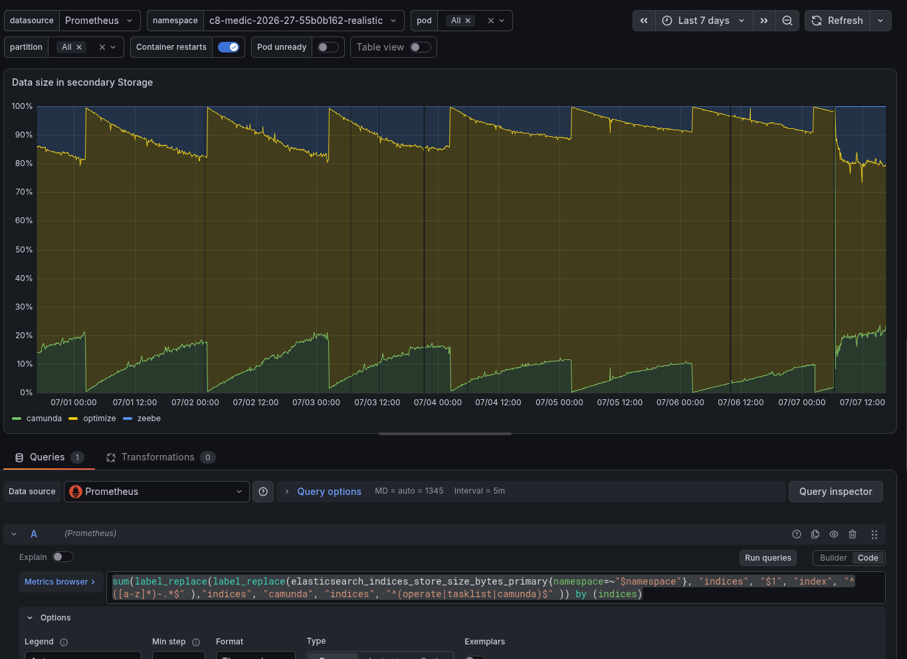Viewport: 907px width, 659px height.
Task: Open query A help question icon
Action: (797, 534)
